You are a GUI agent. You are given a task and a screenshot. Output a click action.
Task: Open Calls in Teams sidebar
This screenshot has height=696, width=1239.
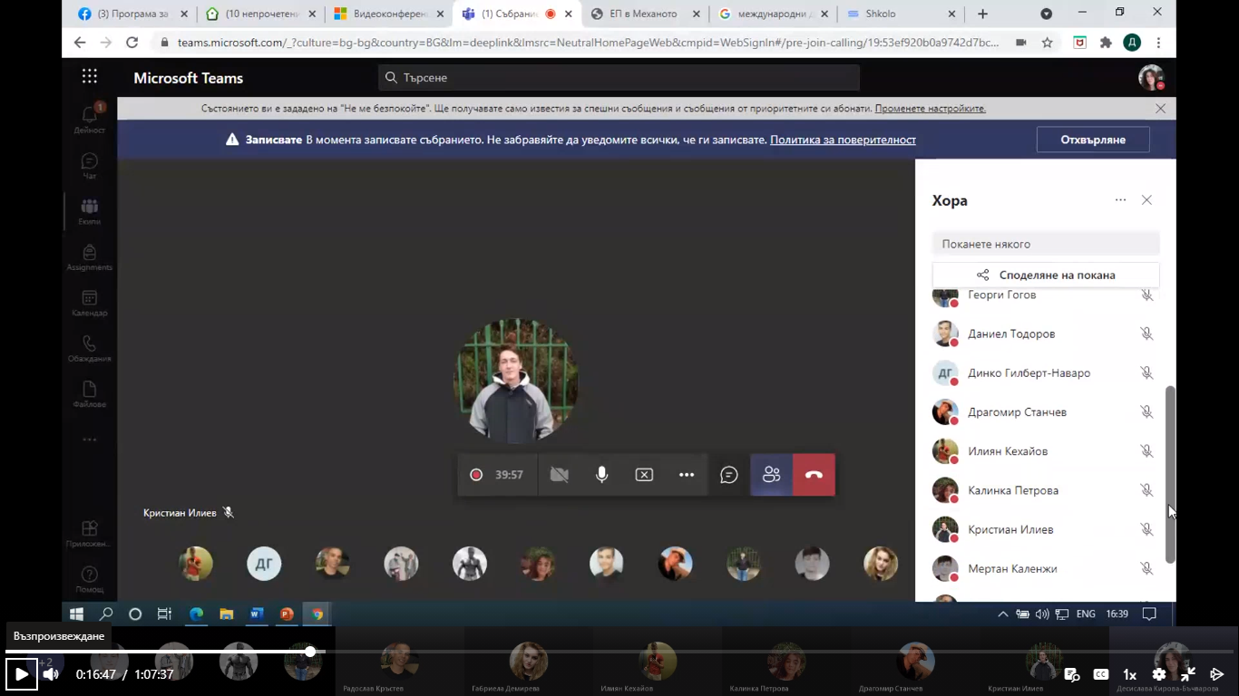point(90,349)
